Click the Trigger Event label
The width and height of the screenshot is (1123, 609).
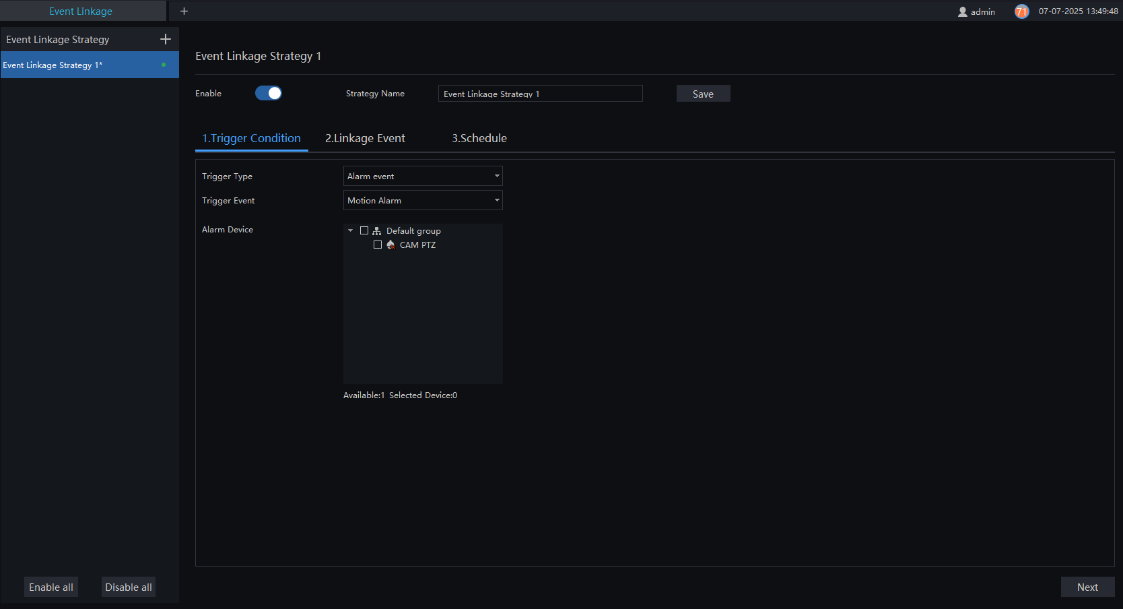click(x=228, y=201)
